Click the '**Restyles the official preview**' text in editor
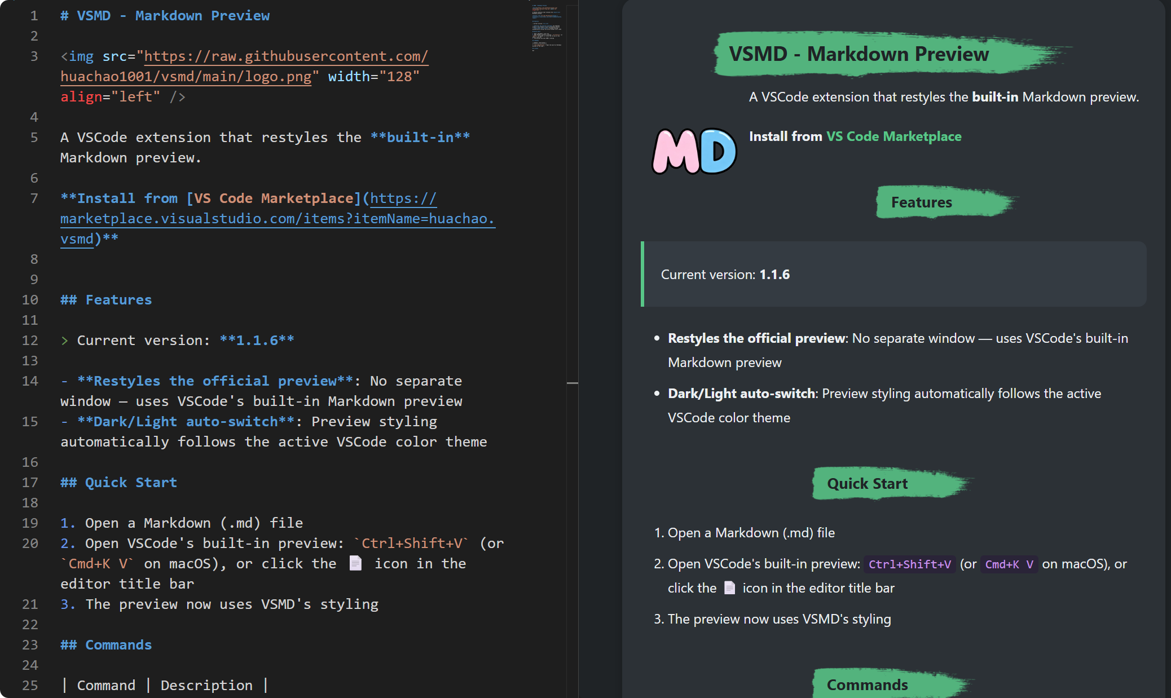The height and width of the screenshot is (698, 1171). click(215, 381)
